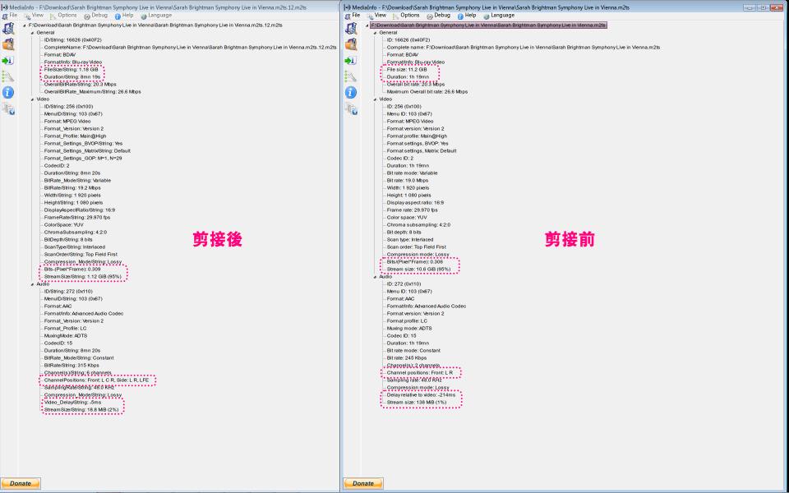Open Language menu in .m2ts.12.m2ts window
This screenshot has height=493, width=789.
pos(156,16)
